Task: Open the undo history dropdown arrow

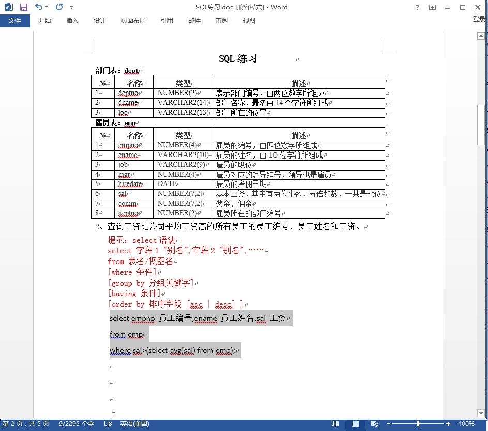Action: point(47,7)
